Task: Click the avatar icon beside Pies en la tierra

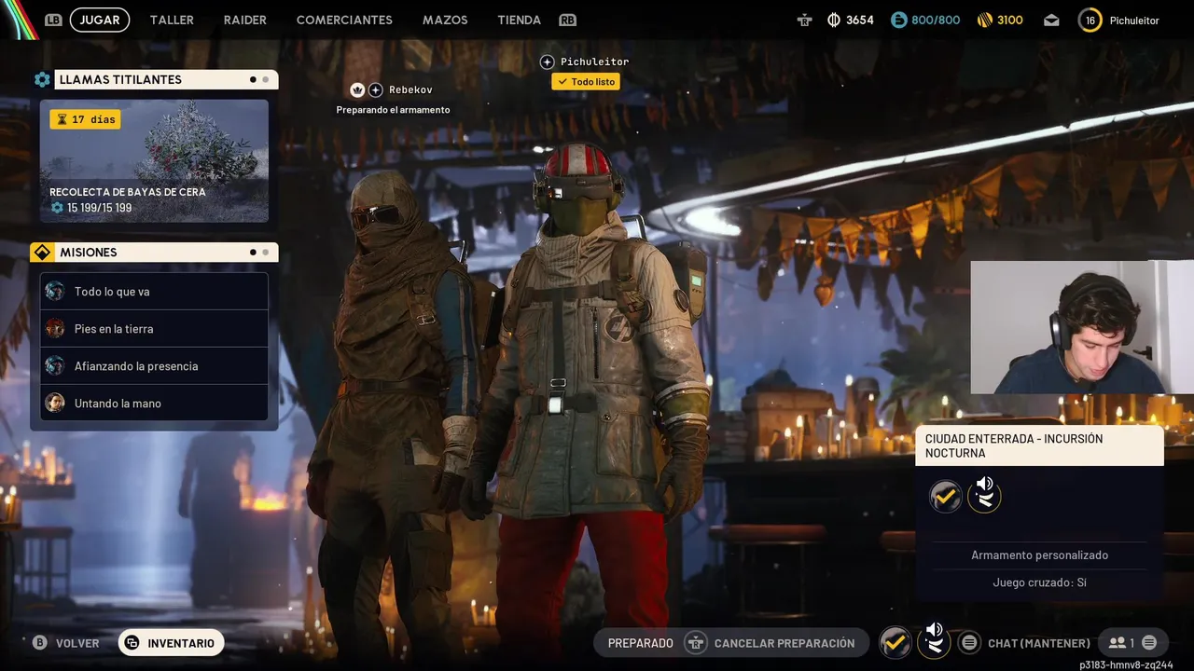Action: (55, 328)
